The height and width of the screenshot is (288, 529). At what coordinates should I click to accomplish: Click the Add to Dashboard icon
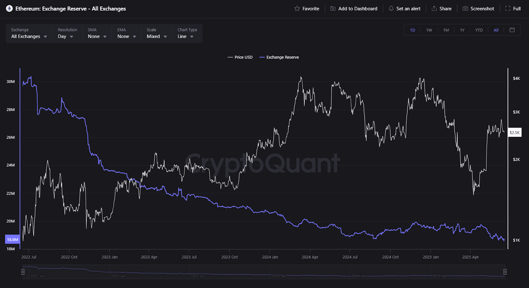click(x=333, y=9)
